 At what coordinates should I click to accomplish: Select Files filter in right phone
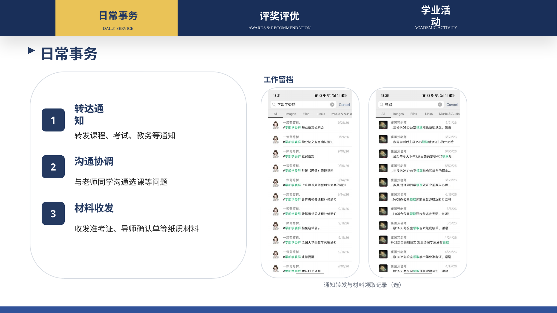[413, 114]
